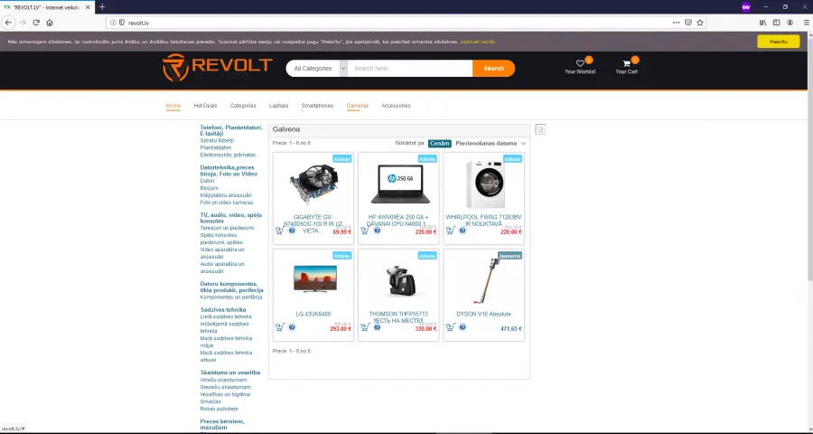Click question icon for Thomson THFP55713
The height and width of the screenshot is (434, 813).
(x=377, y=327)
